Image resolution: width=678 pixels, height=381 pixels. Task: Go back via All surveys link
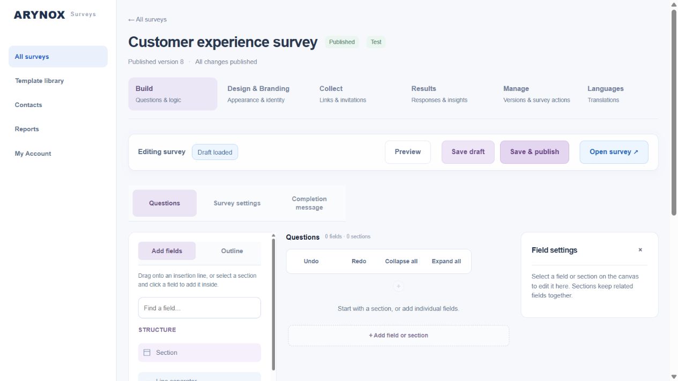[147, 19]
